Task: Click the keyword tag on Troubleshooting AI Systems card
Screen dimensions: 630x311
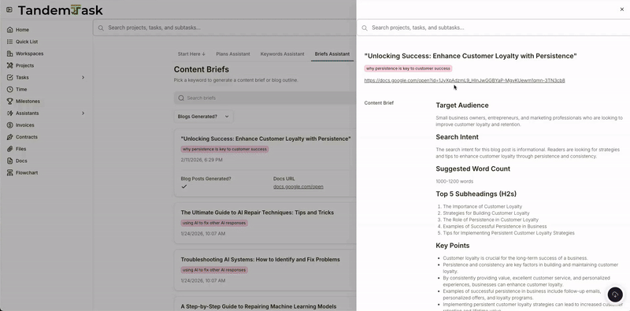Action: click(214, 270)
